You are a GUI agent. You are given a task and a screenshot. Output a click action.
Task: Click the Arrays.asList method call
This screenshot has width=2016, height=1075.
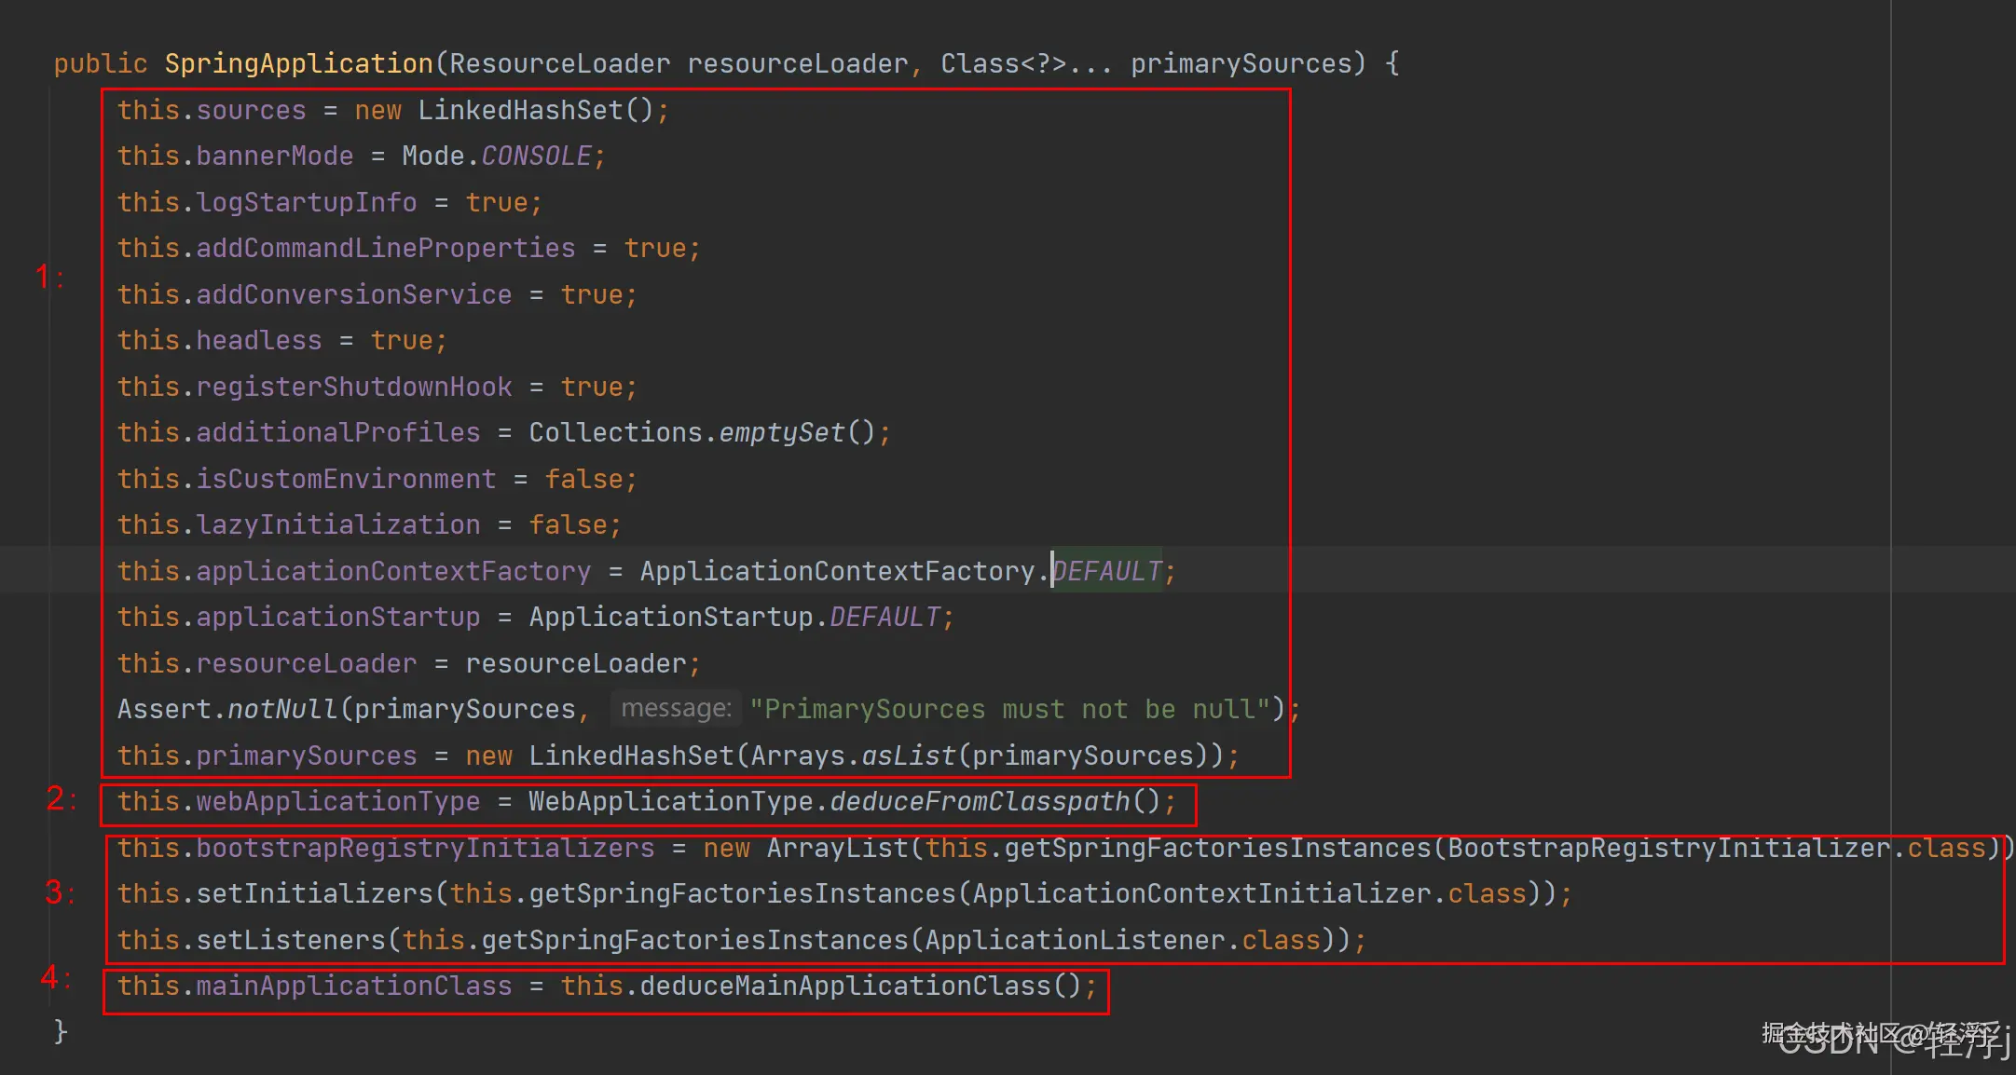909,755
